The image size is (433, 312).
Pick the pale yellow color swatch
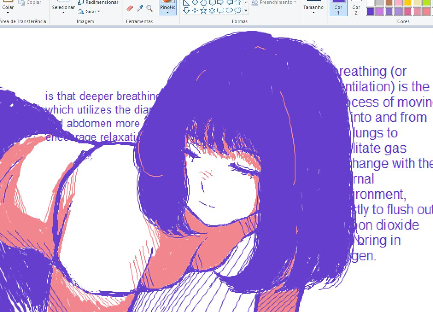(417, 3)
